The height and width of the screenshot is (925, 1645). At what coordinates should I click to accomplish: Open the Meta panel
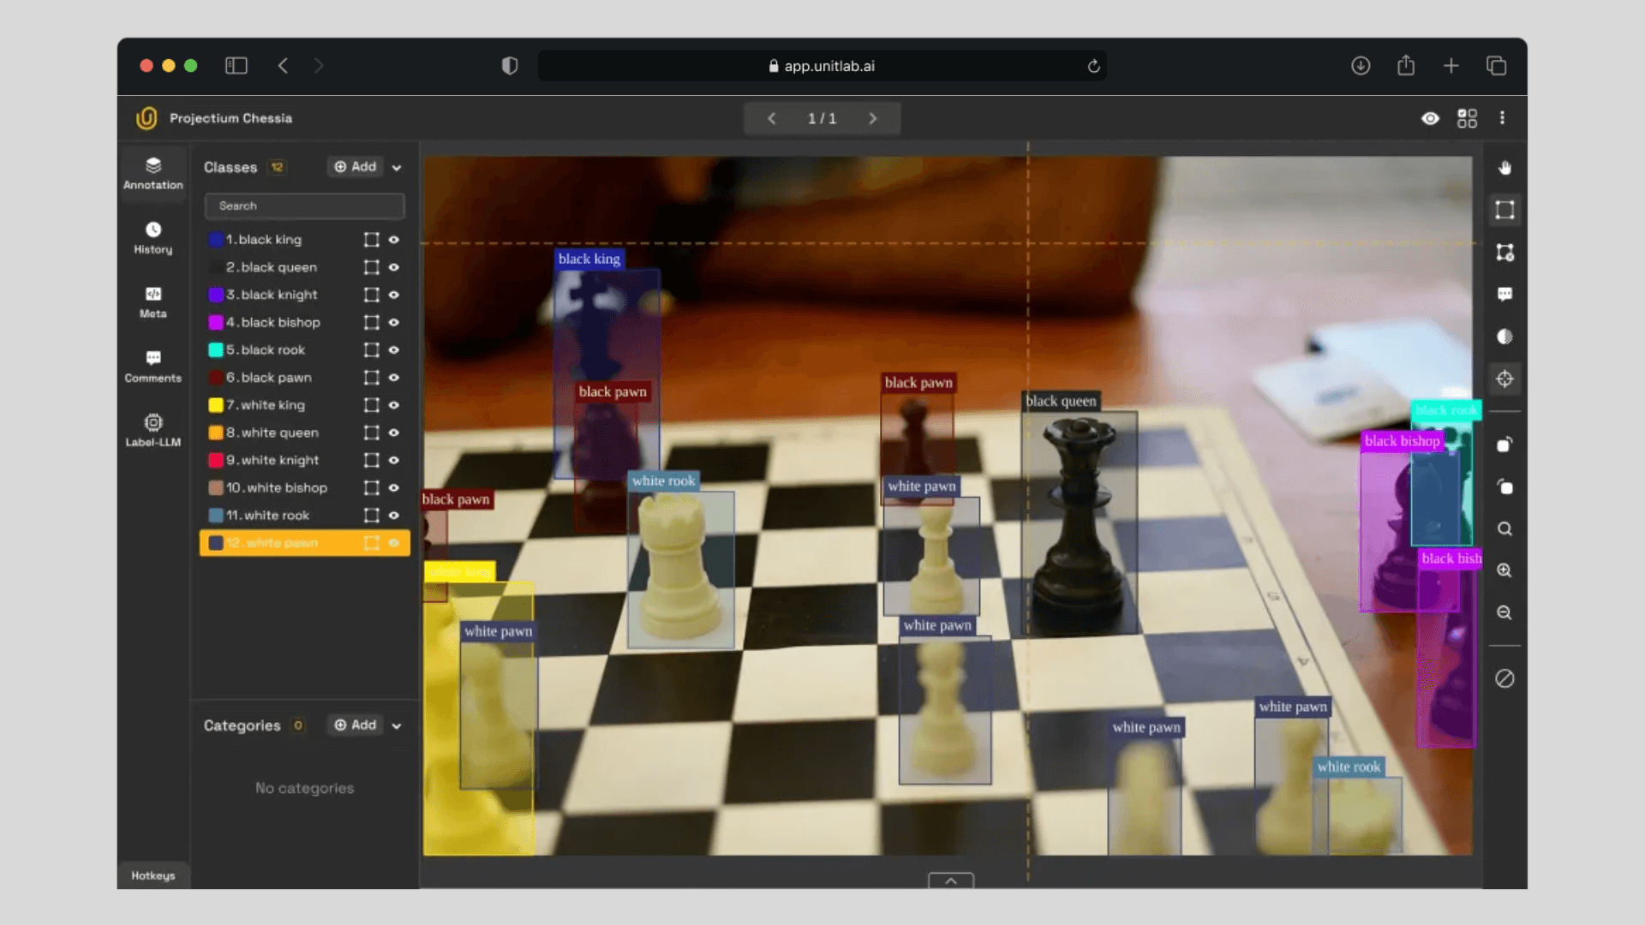click(x=153, y=302)
